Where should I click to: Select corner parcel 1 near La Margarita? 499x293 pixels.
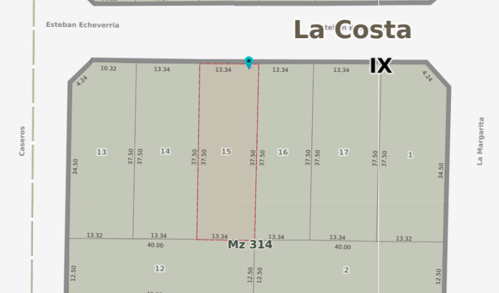tap(410, 155)
